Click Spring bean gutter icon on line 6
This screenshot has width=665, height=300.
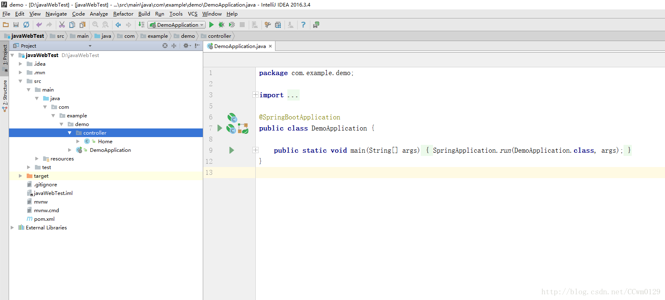coord(232,118)
